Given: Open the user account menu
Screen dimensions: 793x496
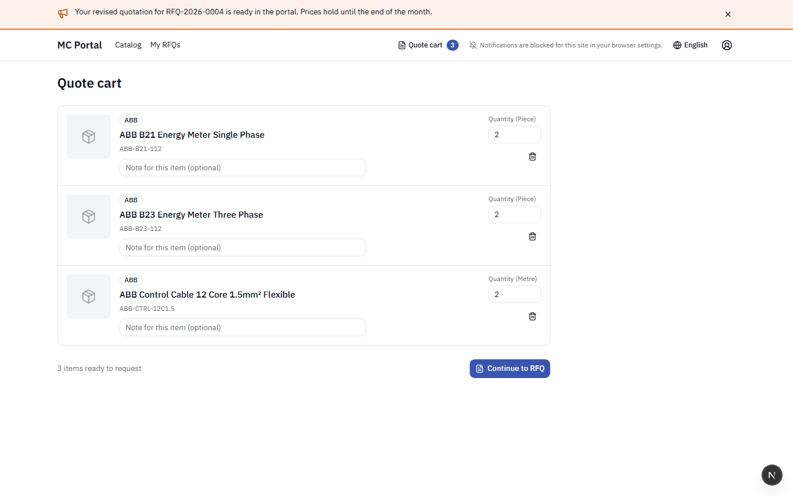Looking at the screenshot, I should point(727,45).
